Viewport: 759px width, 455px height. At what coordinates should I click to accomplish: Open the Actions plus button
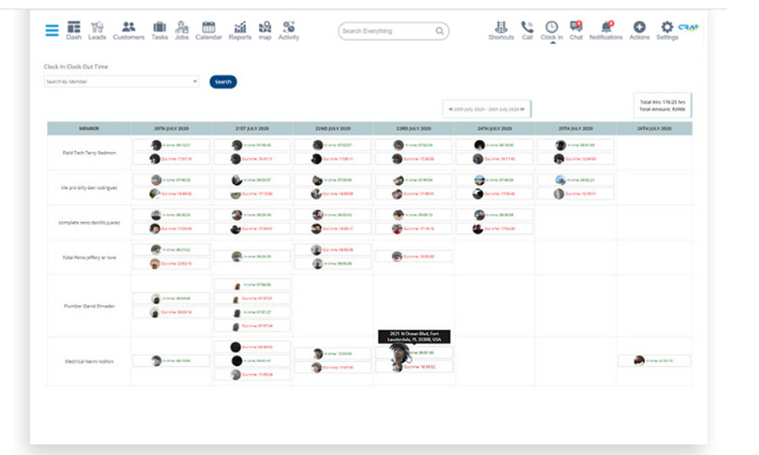[638, 29]
